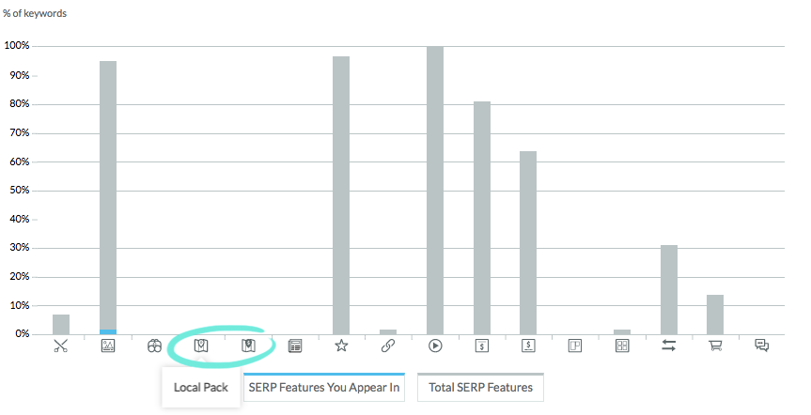
Task: Toggle Total SERP Features legend
Action: click(480, 388)
